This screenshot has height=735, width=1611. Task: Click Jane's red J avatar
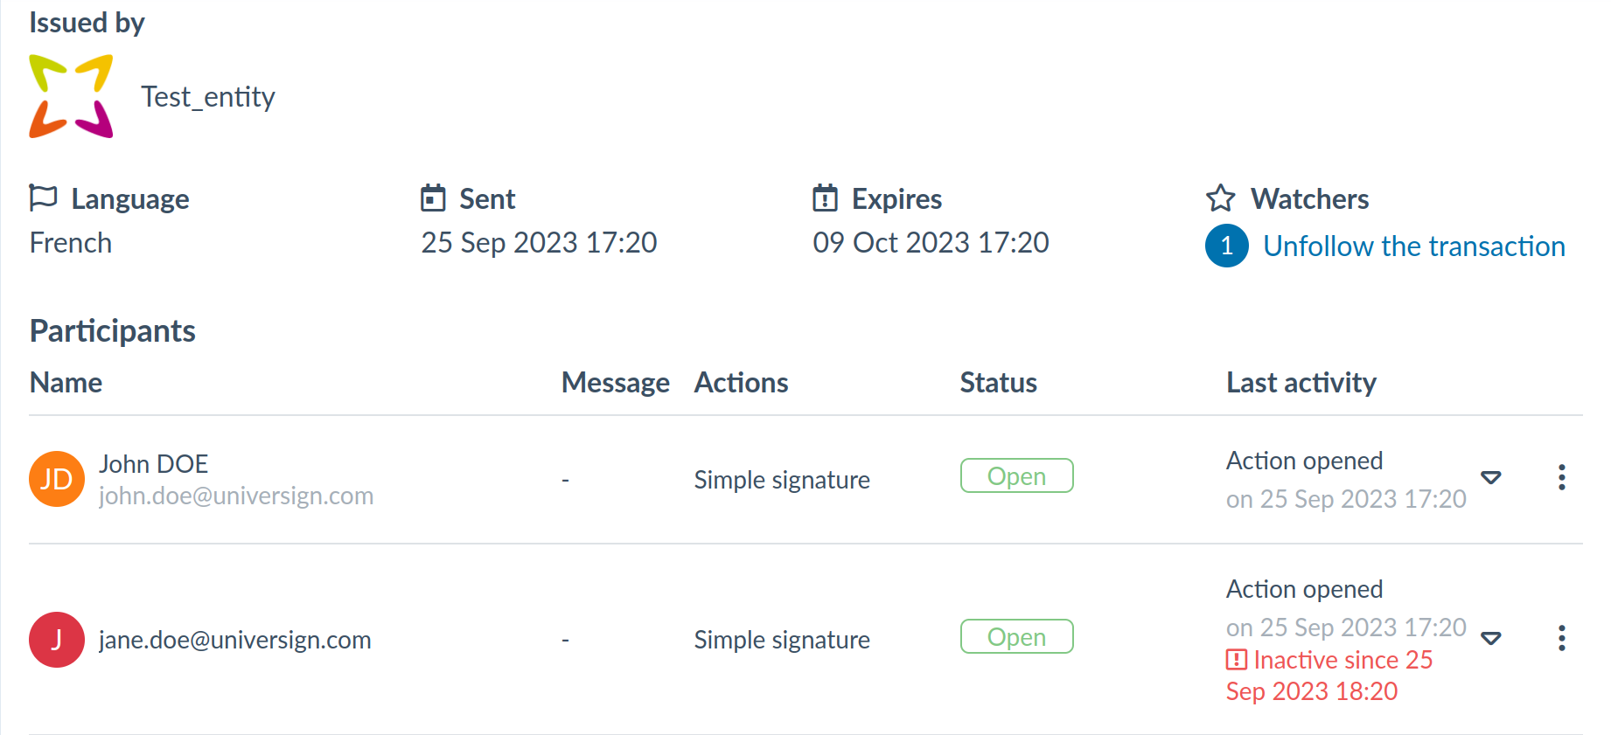57,640
